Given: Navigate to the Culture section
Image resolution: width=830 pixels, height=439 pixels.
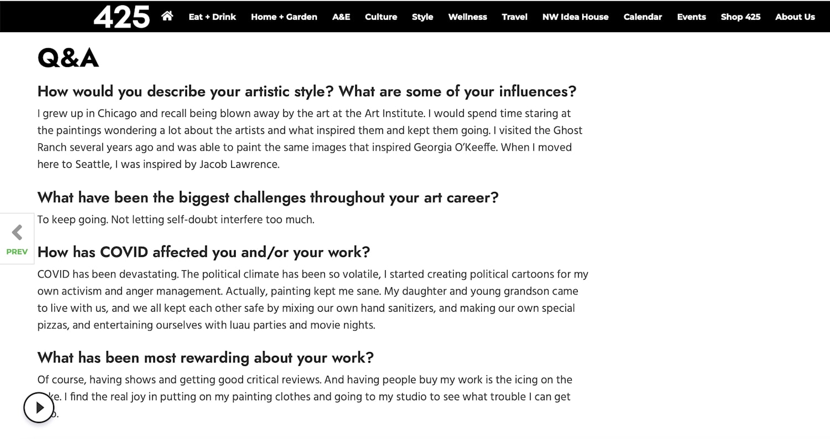Looking at the screenshot, I should click(x=381, y=17).
